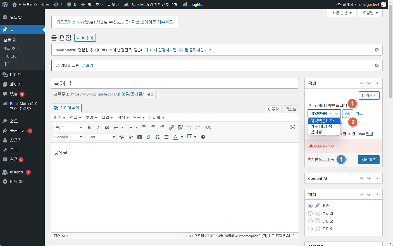Open 플러그인 in sidebar
This screenshot has width=393, height=246.
(x=22, y=131)
